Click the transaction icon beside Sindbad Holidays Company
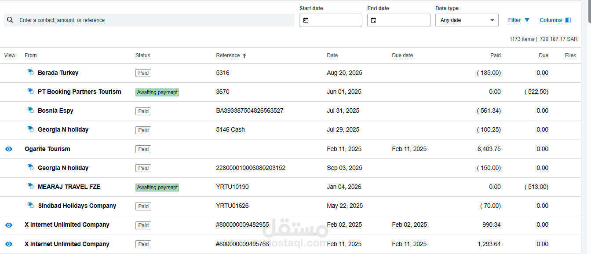 pos(31,206)
